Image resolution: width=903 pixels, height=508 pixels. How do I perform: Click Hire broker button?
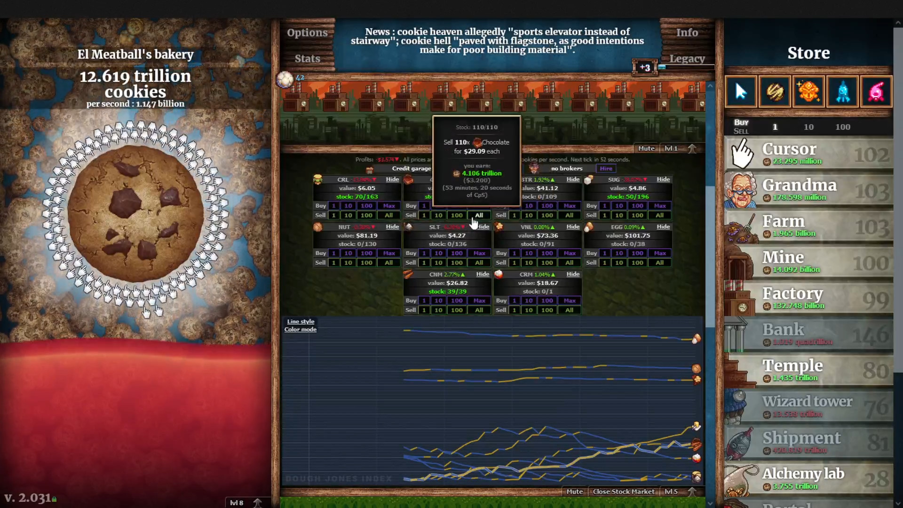(606, 168)
